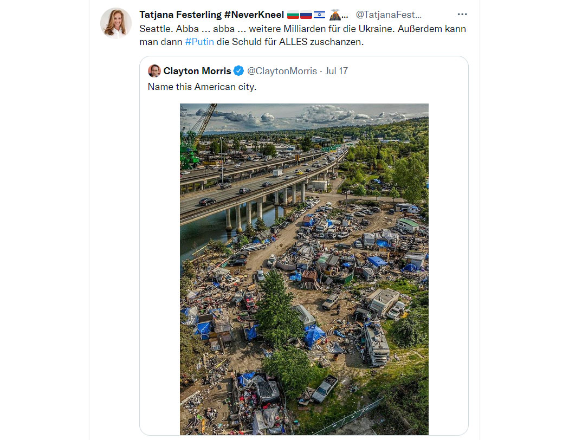Open the #Putin hashtag link
Screen dimensions: 569x440
click(199, 42)
